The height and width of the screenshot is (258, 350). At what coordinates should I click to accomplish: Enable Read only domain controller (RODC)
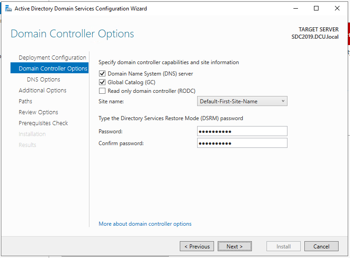coord(102,91)
